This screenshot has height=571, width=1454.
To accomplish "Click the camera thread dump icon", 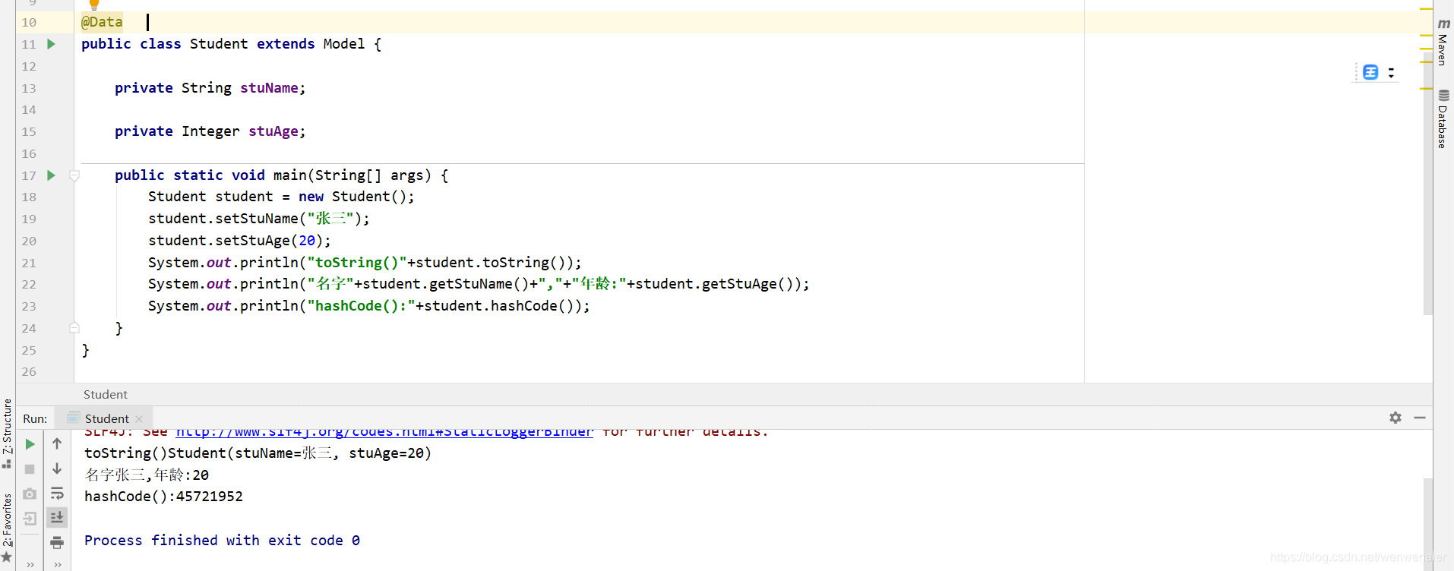I will point(30,494).
